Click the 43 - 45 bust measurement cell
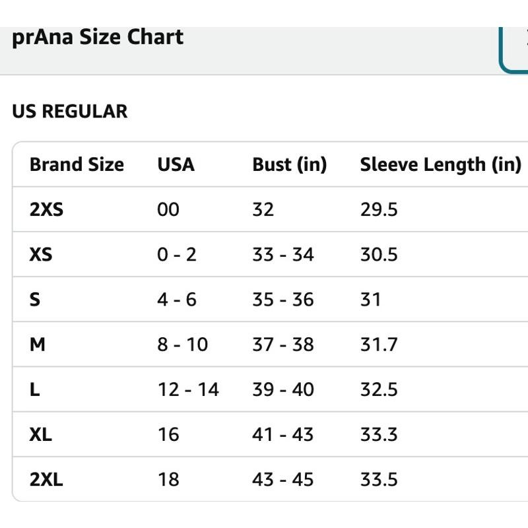Image resolution: width=528 pixels, height=528 pixels. (283, 480)
